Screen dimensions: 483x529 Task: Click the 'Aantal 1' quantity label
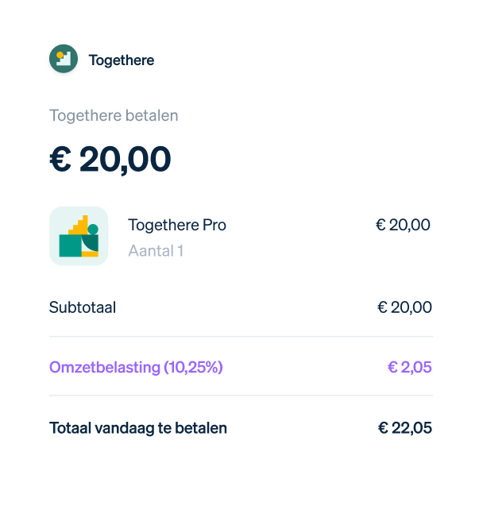pos(156,251)
